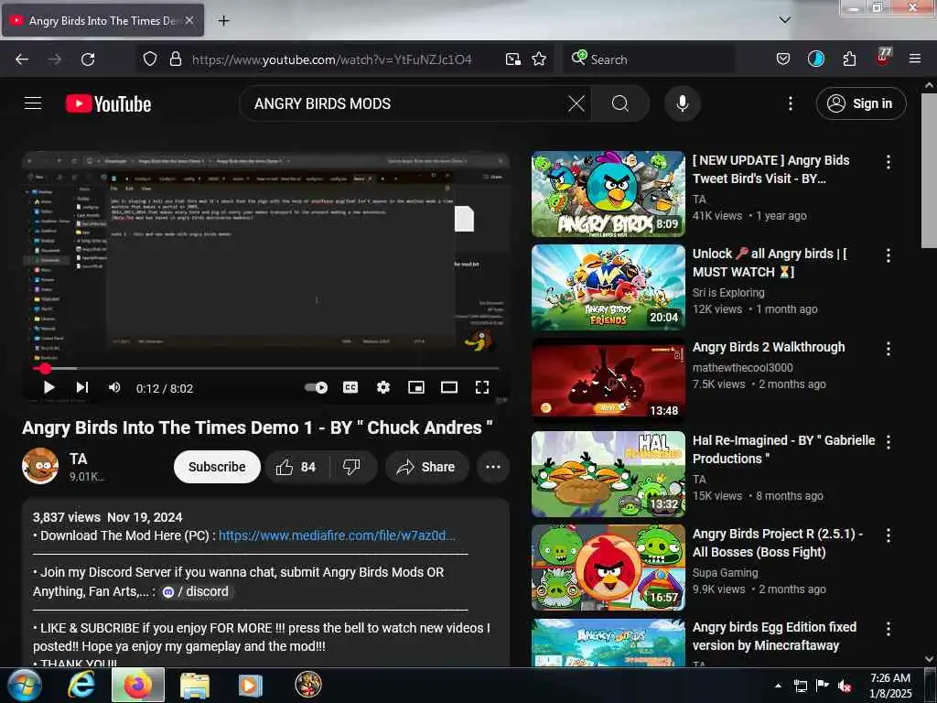Click the URL address bar
Image resolution: width=937 pixels, height=703 pixels.
(x=331, y=59)
